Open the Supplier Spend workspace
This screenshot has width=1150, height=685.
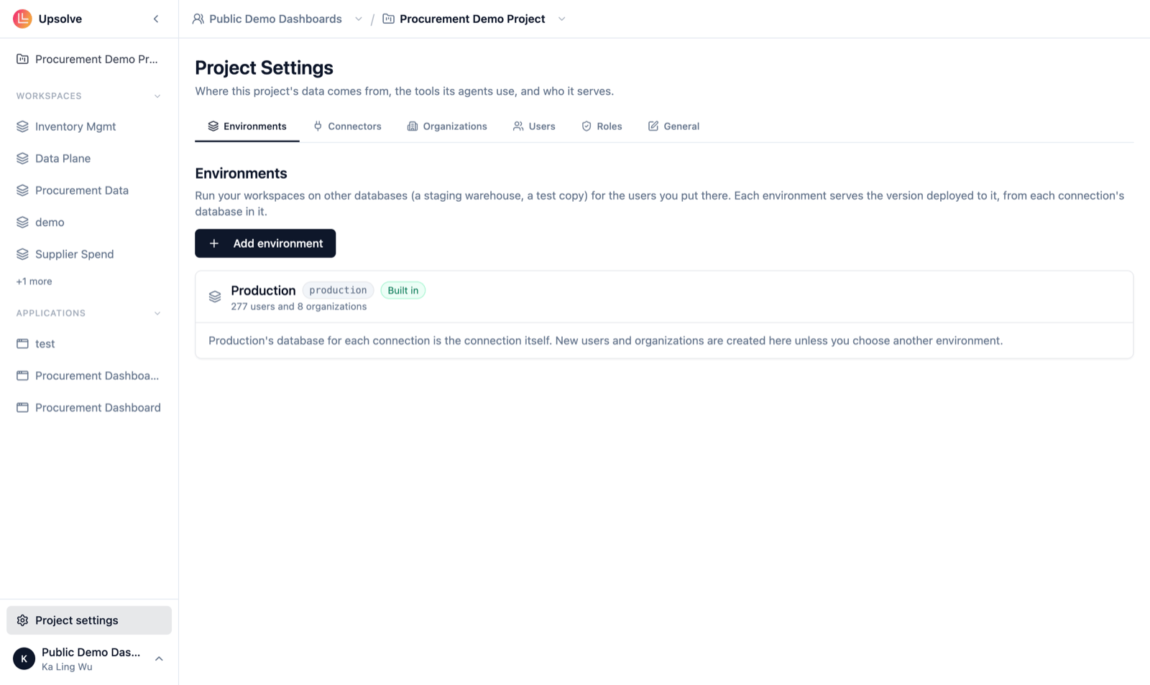(89, 254)
